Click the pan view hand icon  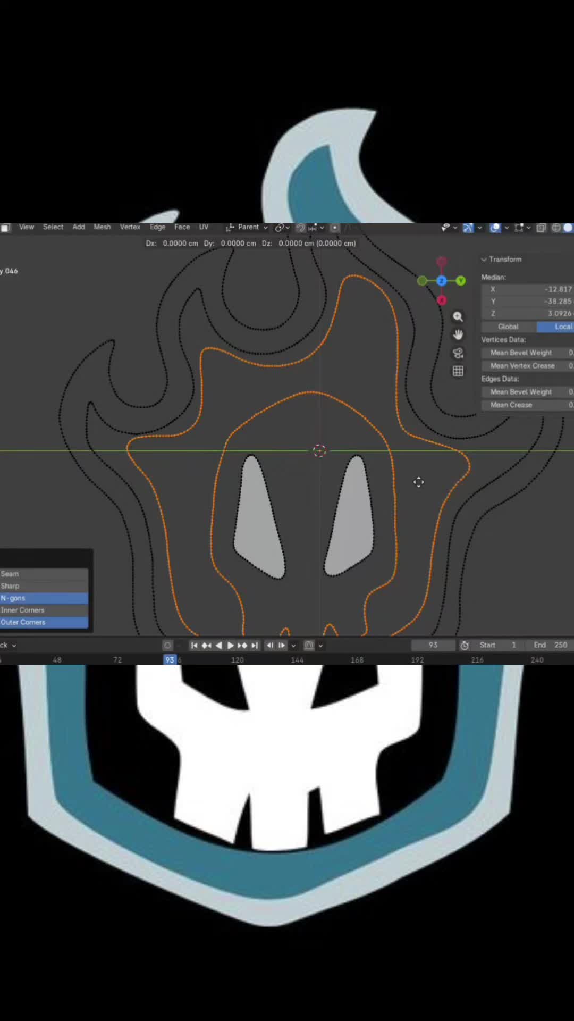pos(458,335)
